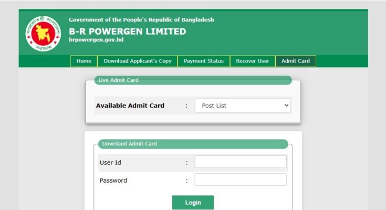Click into the Password text box

(x=241, y=180)
